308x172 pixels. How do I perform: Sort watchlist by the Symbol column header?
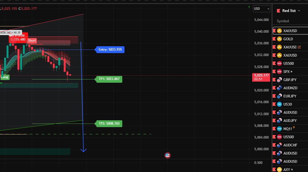coord(283,21)
